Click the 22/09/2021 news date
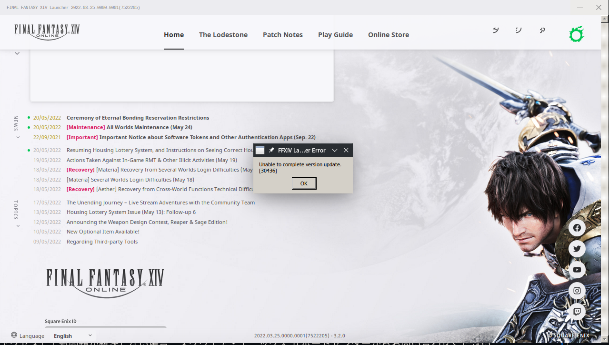Viewport: 609px width, 345px height. pyautogui.click(x=47, y=137)
